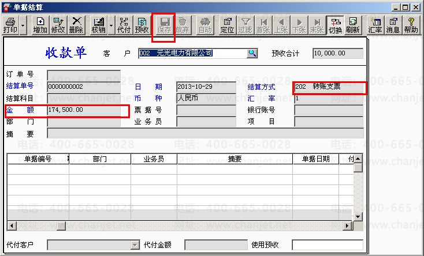The width and height of the screenshot is (424, 256).
Task: Click the 票据号 field
Action: point(206,110)
